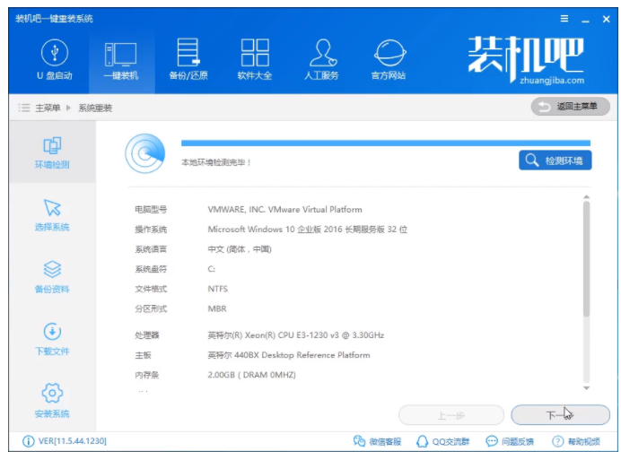Screen dimensions: 621x460
Task: Select the 下载文件 download step icon
Action: 52,332
